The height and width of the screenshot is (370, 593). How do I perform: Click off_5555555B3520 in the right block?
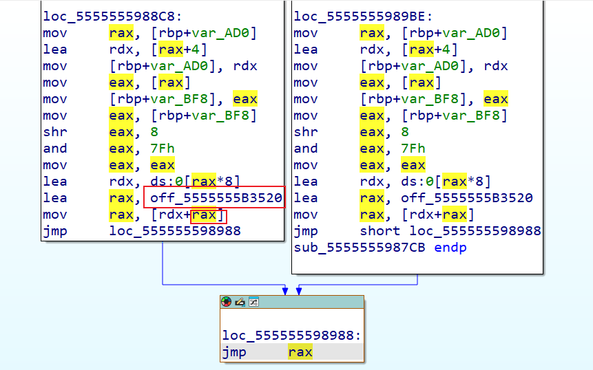[467, 198]
